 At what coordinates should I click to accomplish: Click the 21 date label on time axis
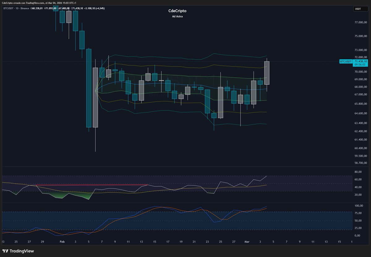point(194,242)
